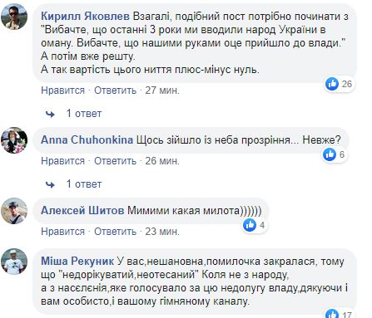Expand '1 ответ' under Anna Chuhonkina's comment
The image size is (372, 318).
[x=84, y=184]
